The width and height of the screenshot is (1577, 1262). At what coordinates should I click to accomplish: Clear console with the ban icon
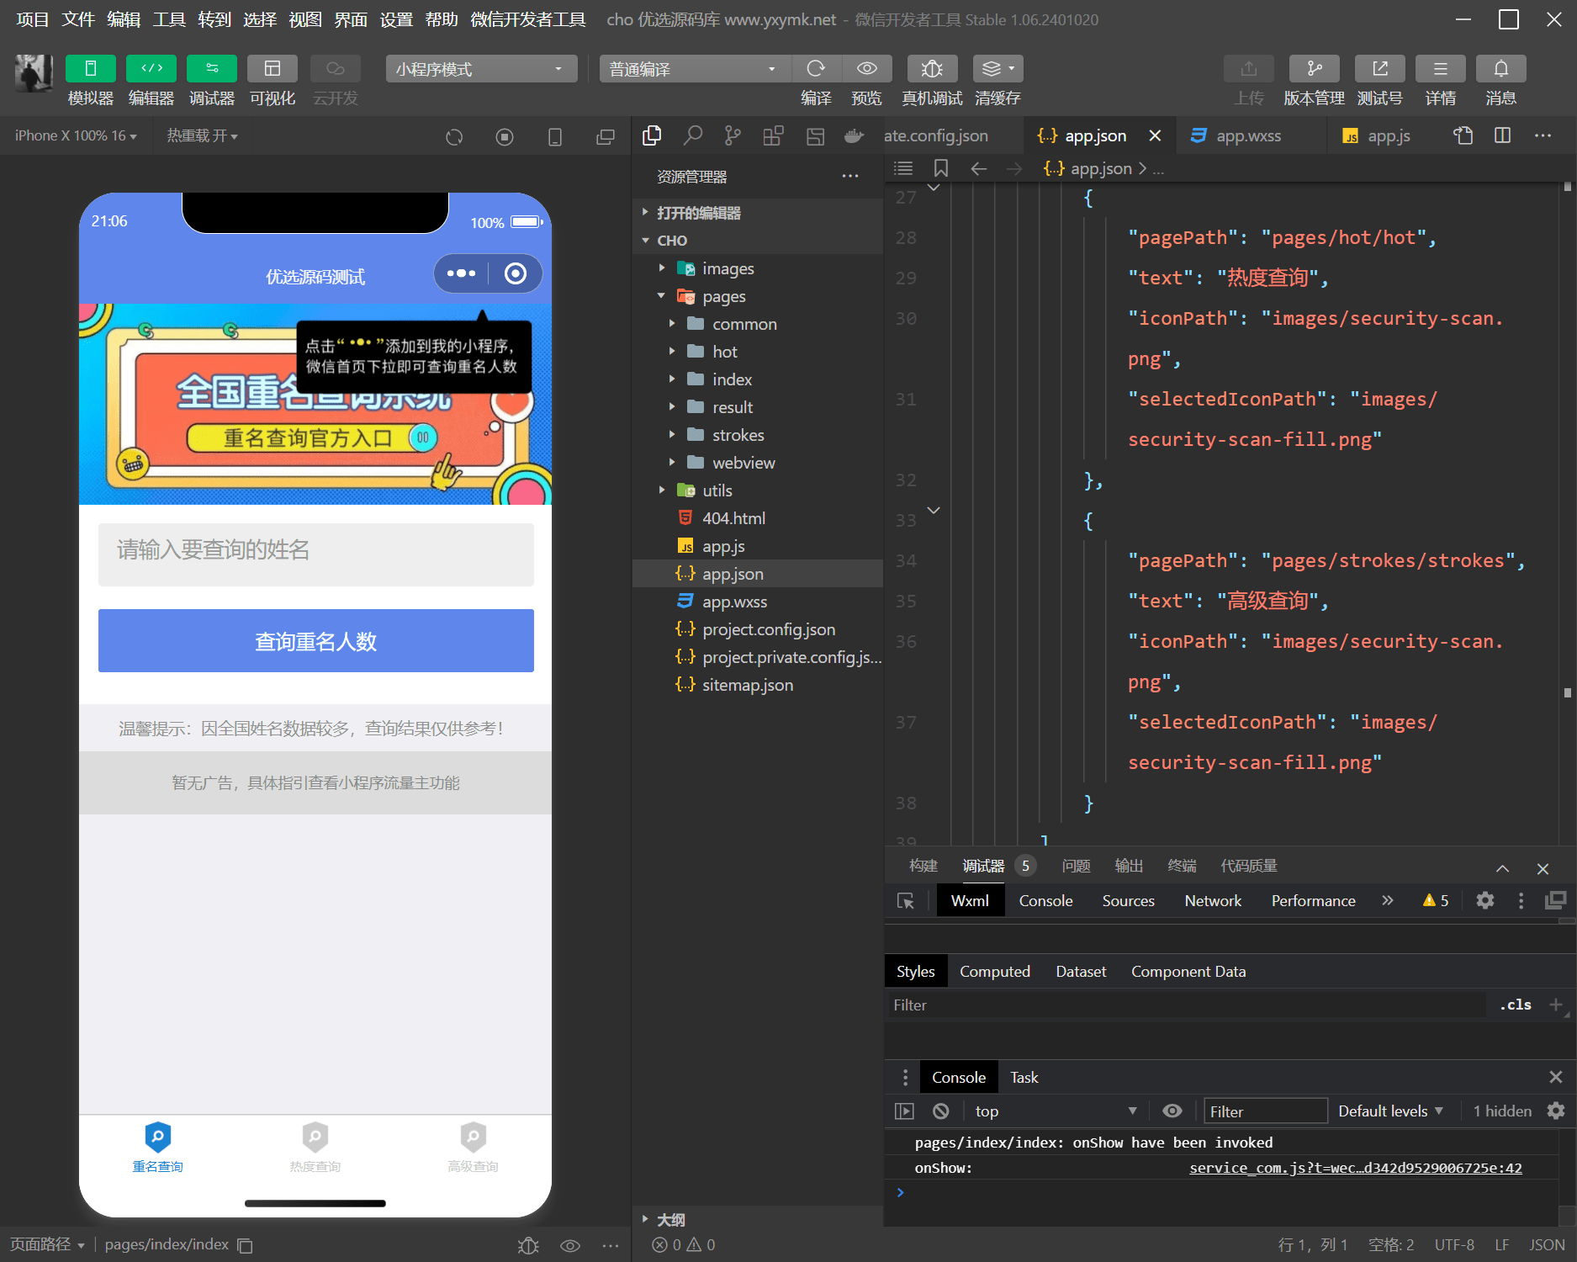click(x=941, y=1111)
